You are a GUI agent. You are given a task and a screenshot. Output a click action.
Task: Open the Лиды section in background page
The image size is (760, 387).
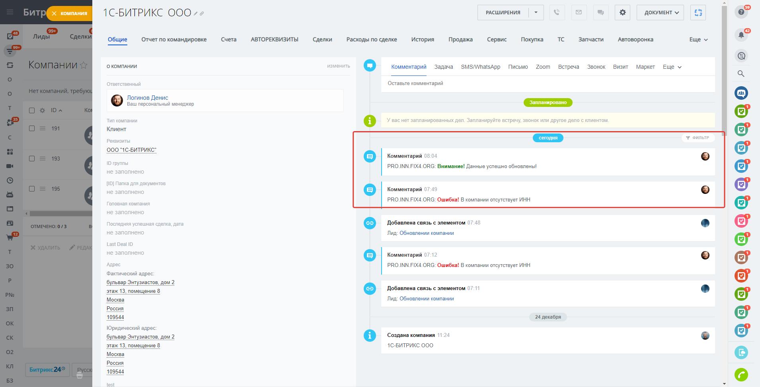tap(41, 37)
